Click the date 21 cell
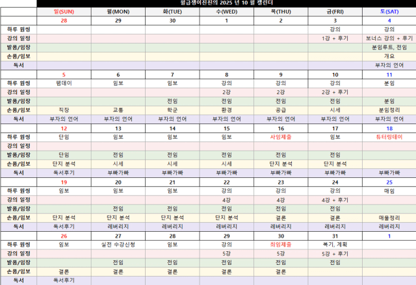The image size is (416, 285). [172, 182]
